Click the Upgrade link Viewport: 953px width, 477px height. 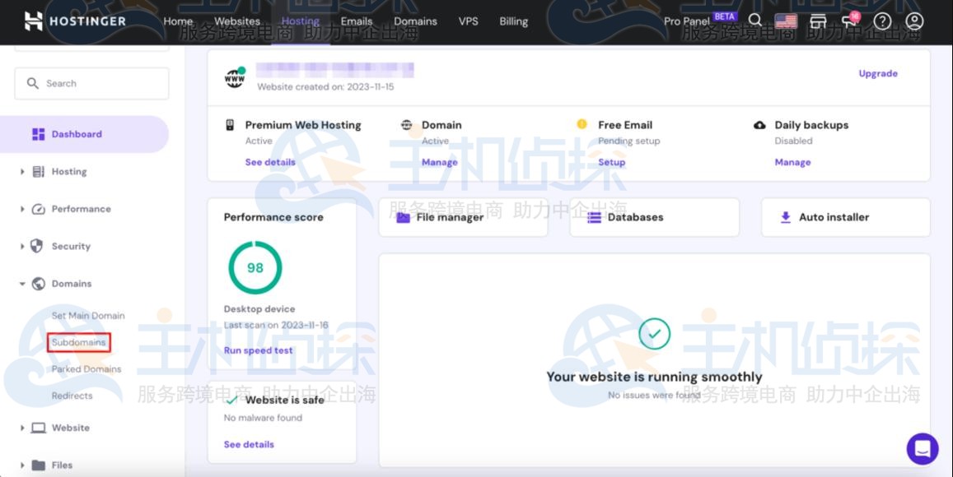tap(877, 73)
